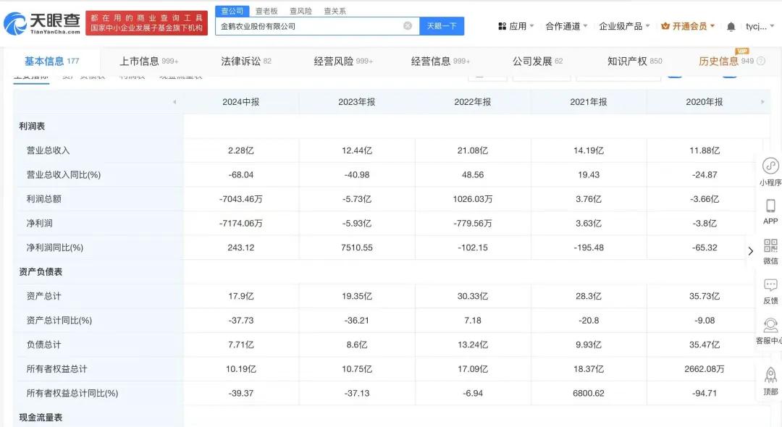Click the 净利润同比(%) row label

55,248
